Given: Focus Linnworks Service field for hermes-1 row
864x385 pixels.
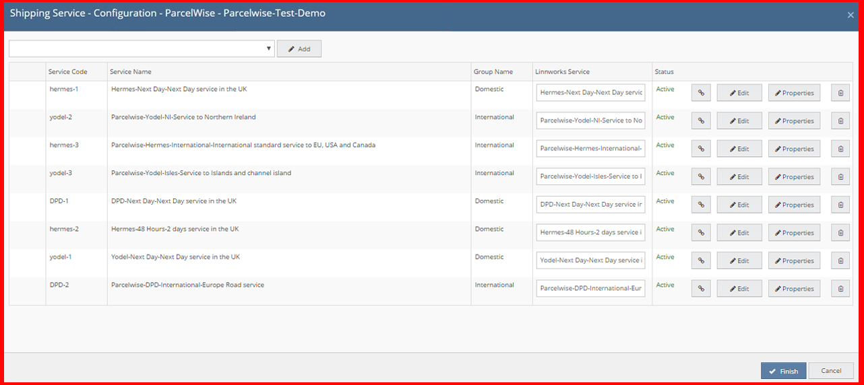Looking at the screenshot, I should point(591,92).
